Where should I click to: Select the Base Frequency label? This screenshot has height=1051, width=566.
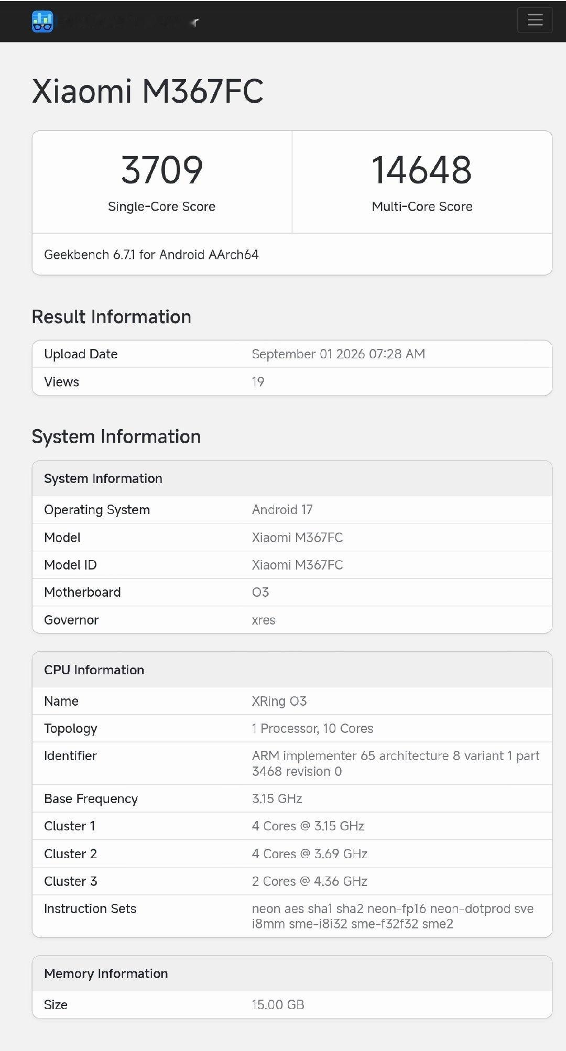click(91, 799)
